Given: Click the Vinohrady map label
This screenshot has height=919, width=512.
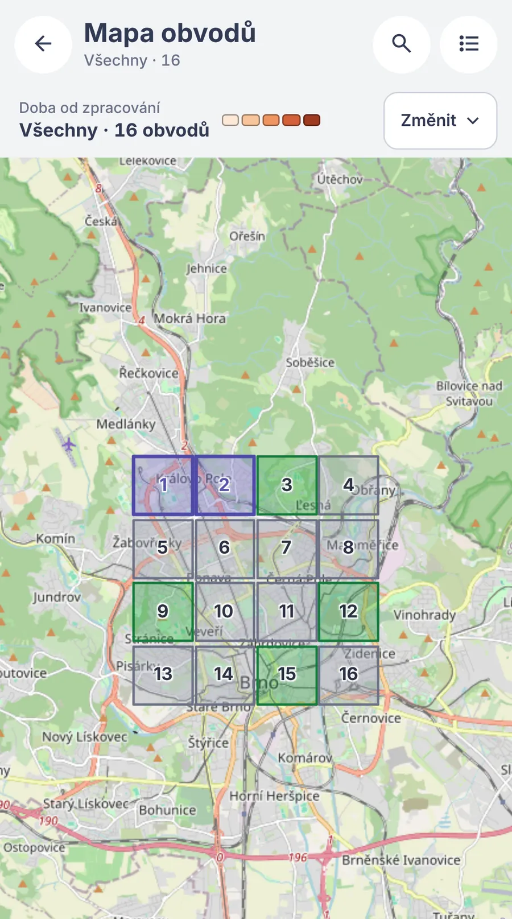Looking at the screenshot, I should [x=424, y=615].
